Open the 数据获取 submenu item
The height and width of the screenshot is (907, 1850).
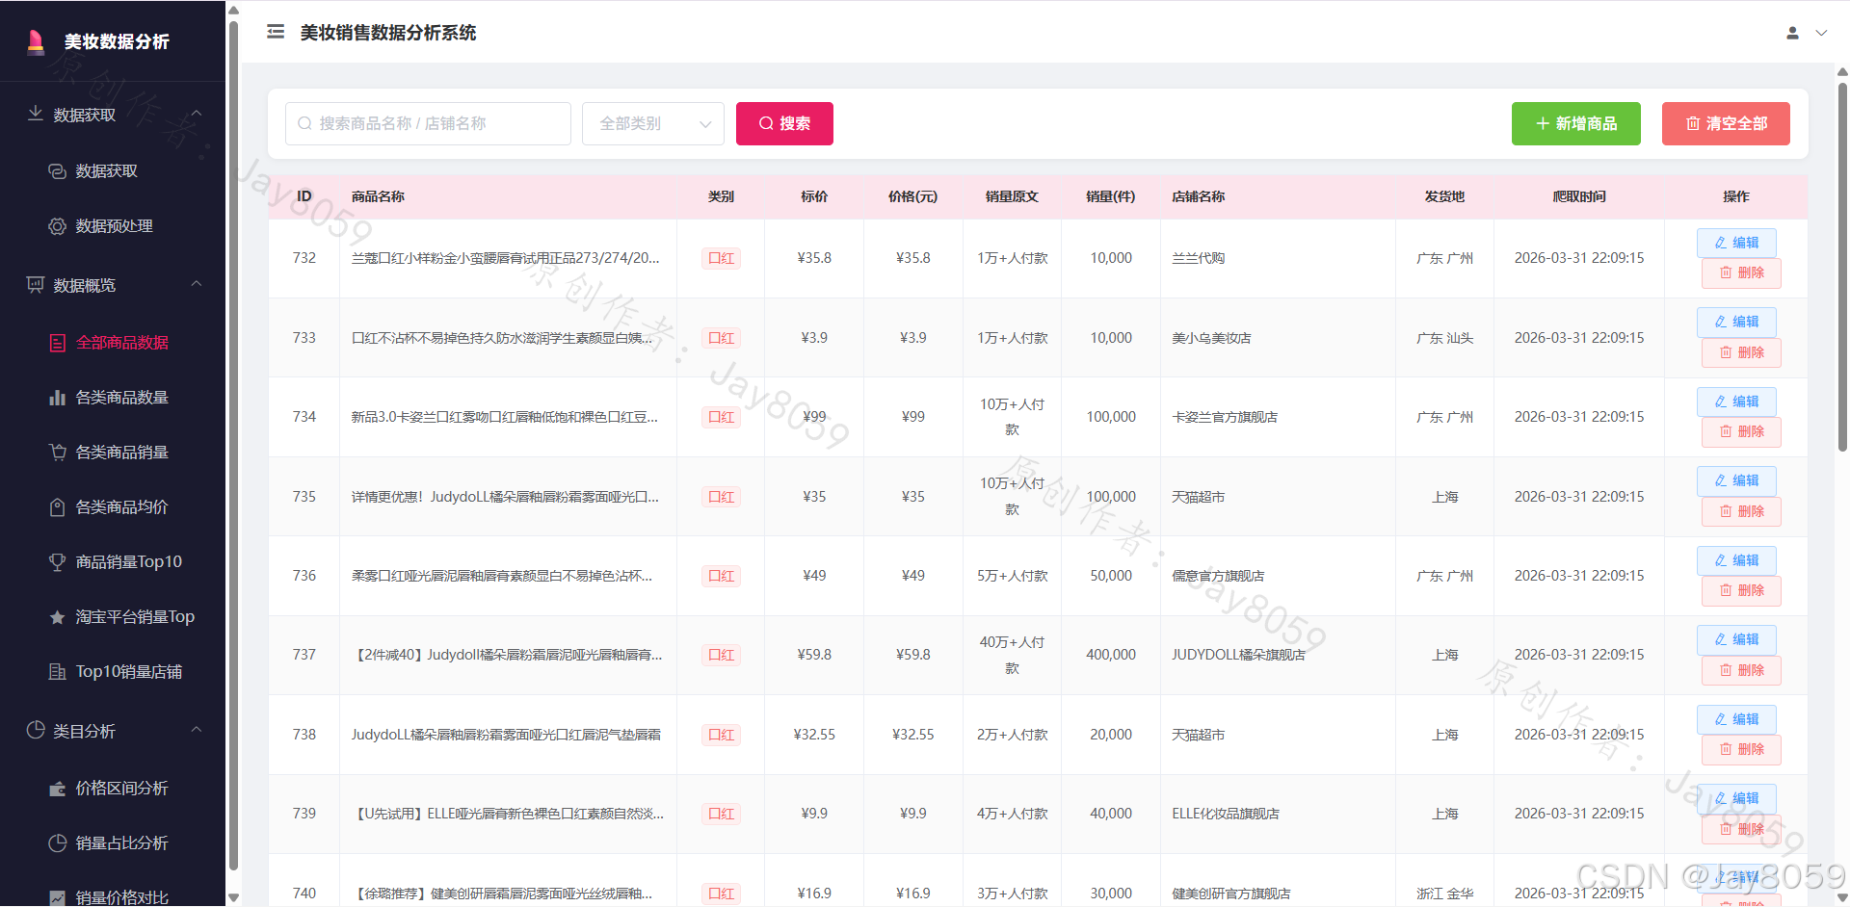click(113, 170)
